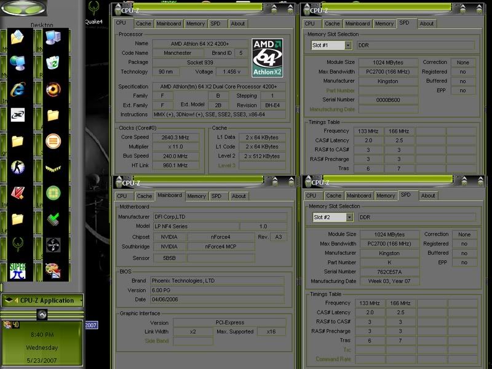Click the DDR type field in Slot #2 window
The height and width of the screenshot is (369, 492).
click(417, 217)
